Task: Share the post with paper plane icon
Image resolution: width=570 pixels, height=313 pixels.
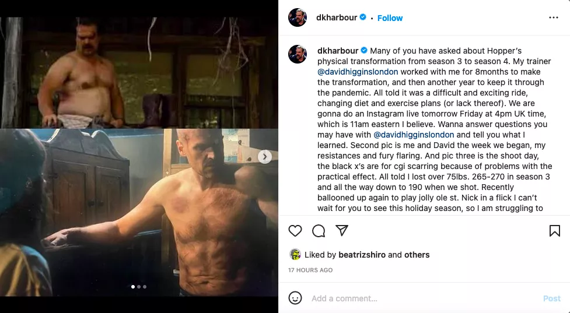Action: 342,231
